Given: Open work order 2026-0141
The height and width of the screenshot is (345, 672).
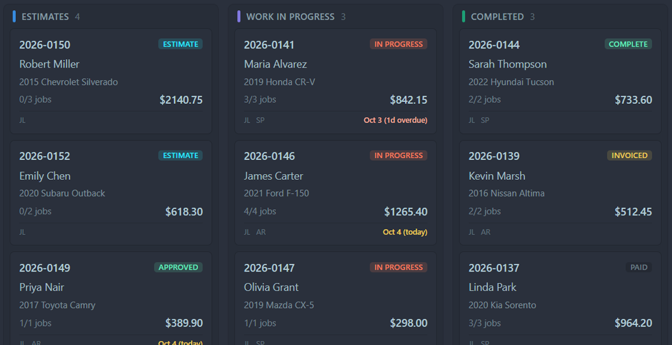Looking at the screenshot, I should pyautogui.click(x=269, y=45).
